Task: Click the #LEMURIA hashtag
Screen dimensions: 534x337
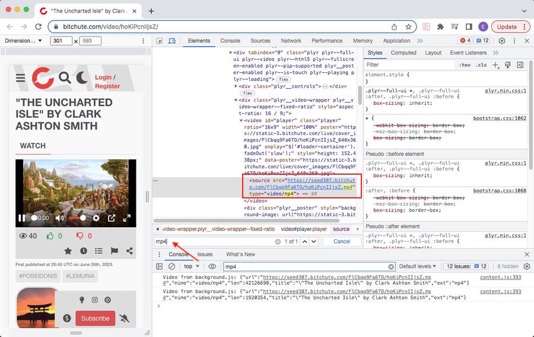Action: (80, 276)
